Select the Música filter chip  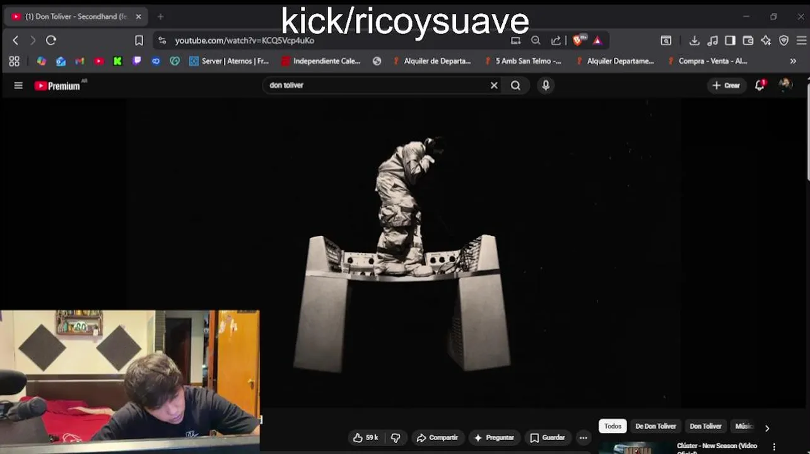[744, 426]
